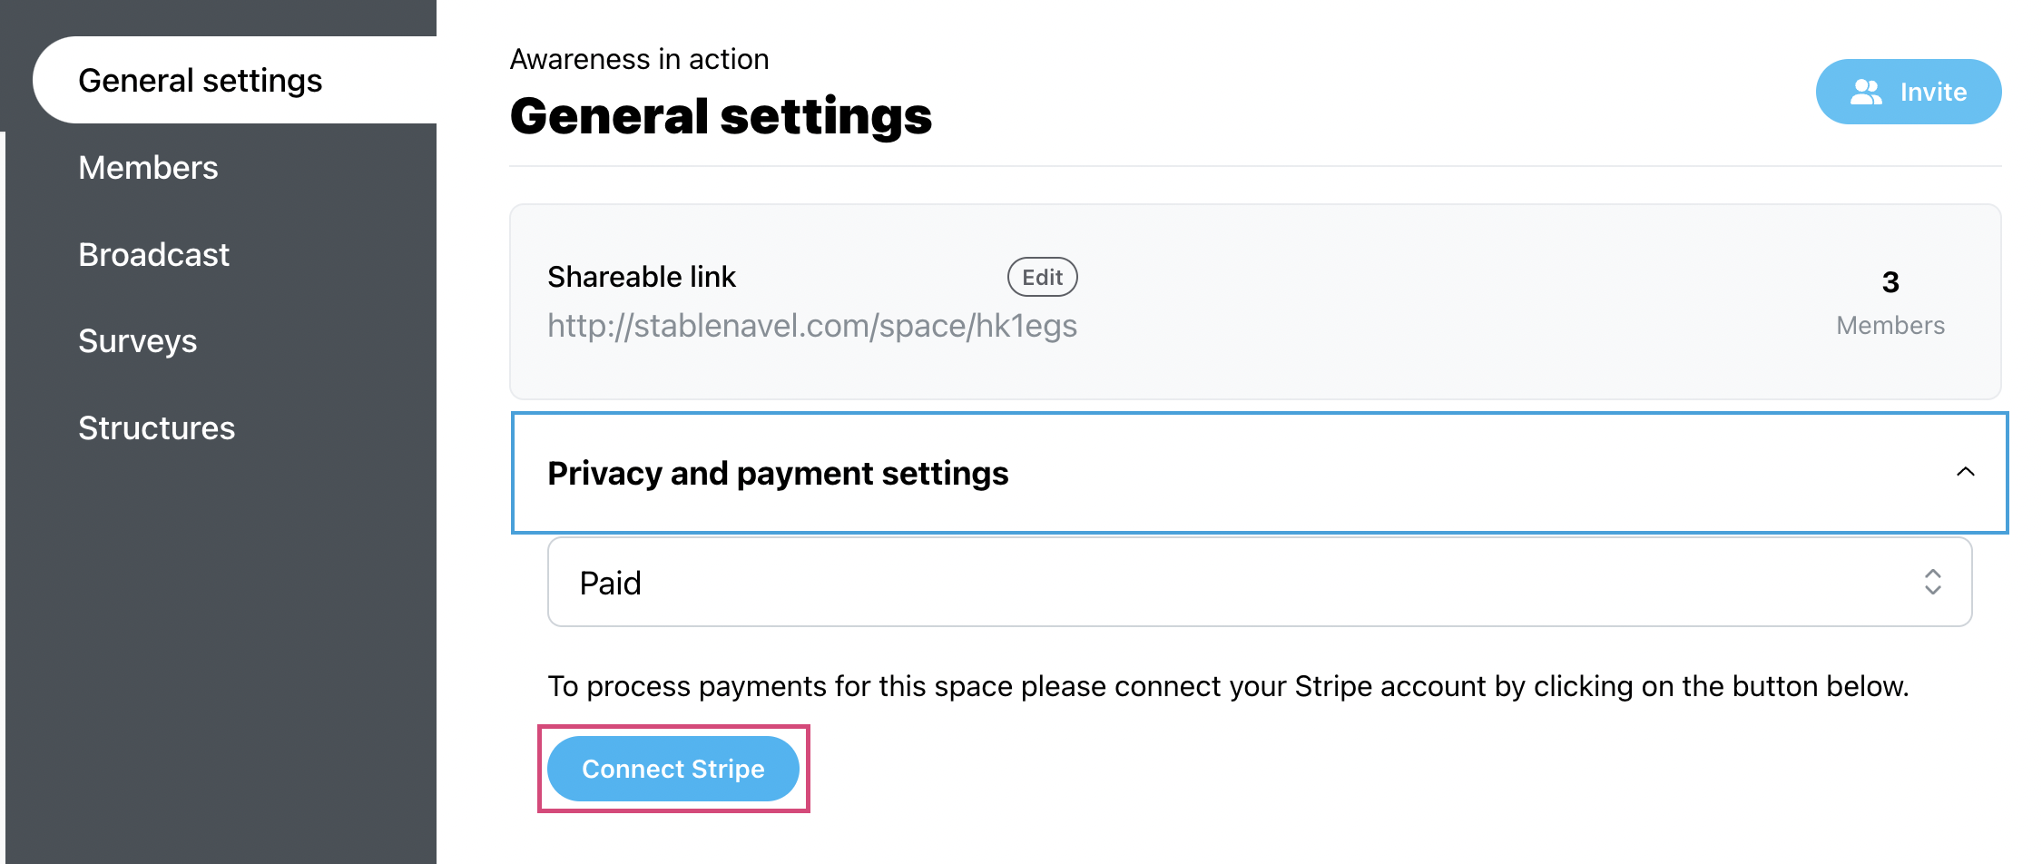The width and height of the screenshot is (2042, 864).
Task: Open the Members page in the sidebar
Action: tap(148, 168)
